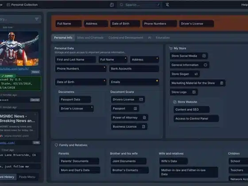
Task: Open the YouTube watch link in history
Action: point(14,69)
